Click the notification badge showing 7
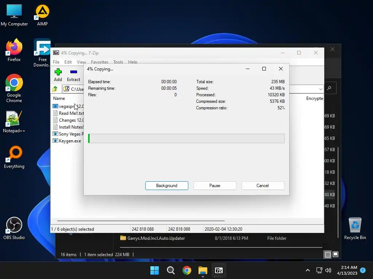The image size is (373, 279). click(x=363, y=270)
